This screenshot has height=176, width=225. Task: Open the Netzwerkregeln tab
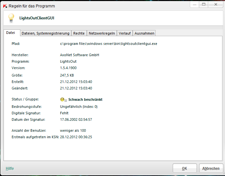pos(102,33)
